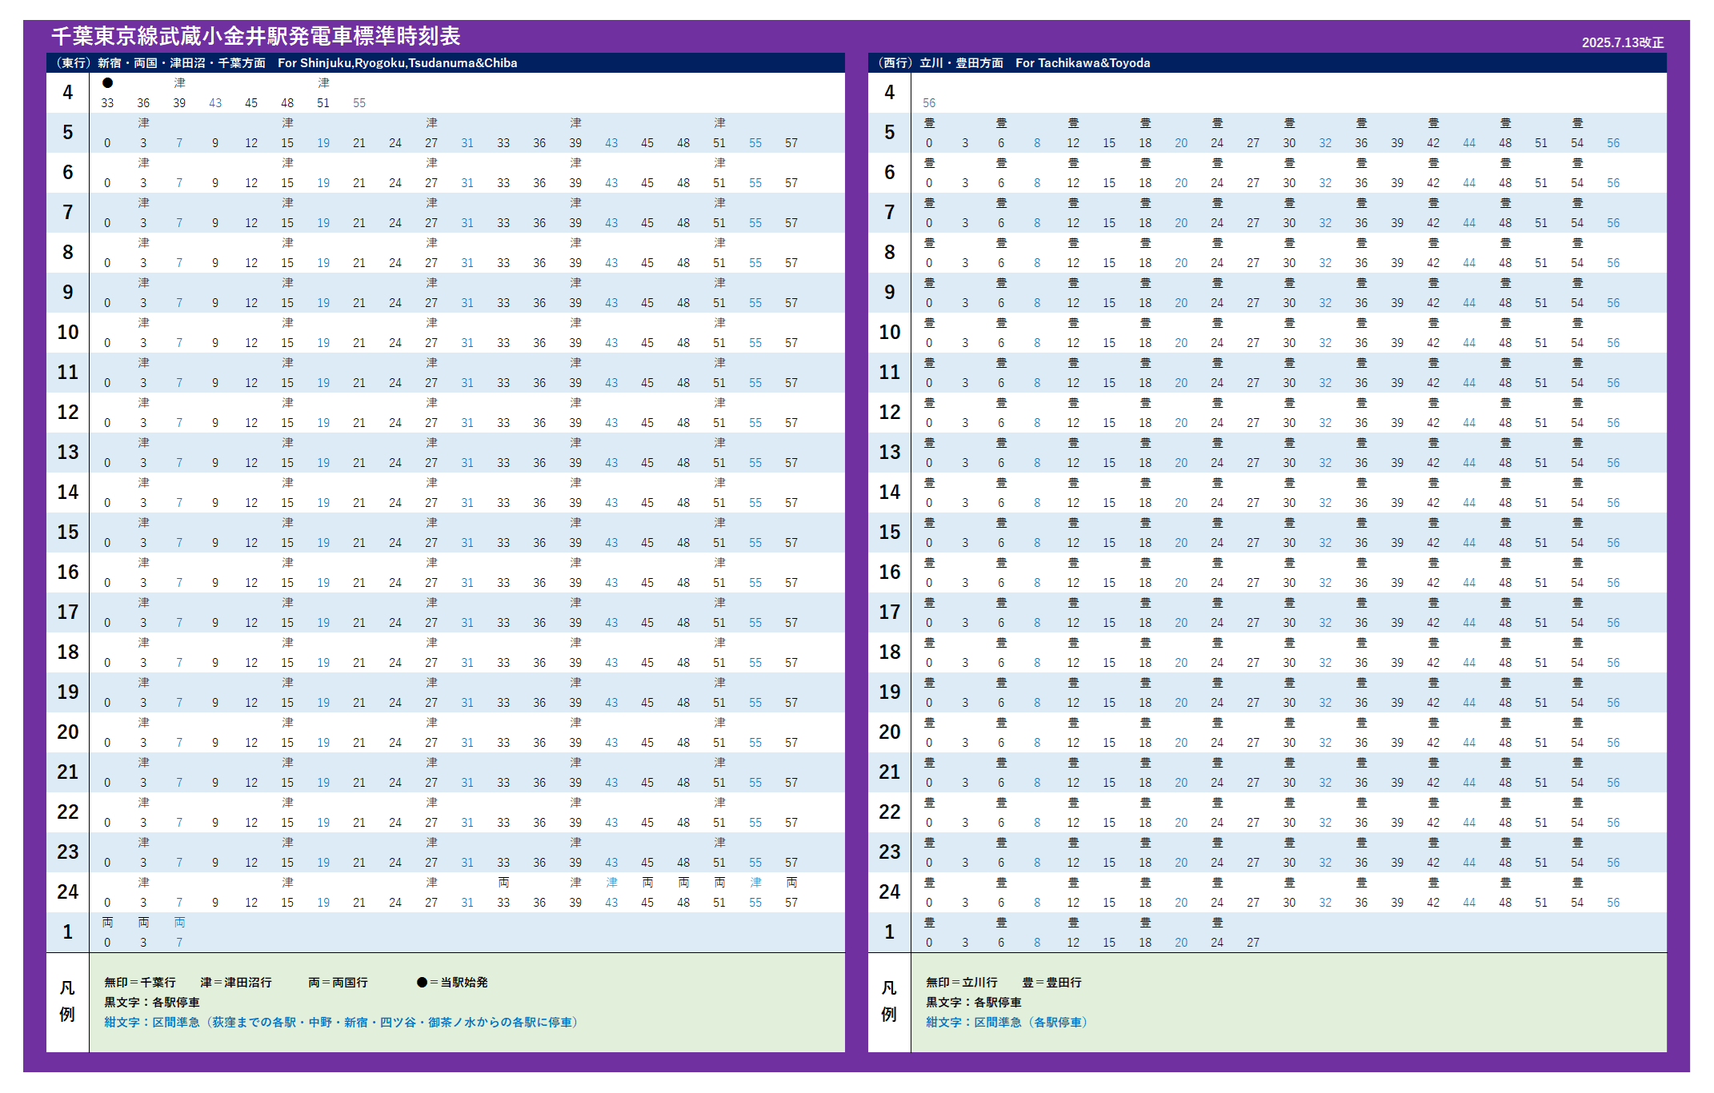Click the 津 marker above 39 in eastbound 4 o'clock row

pyautogui.click(x=179, y=83)
